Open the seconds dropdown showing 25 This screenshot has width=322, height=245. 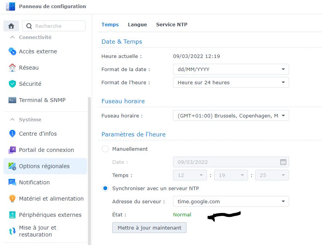click(x=272, y=175)
